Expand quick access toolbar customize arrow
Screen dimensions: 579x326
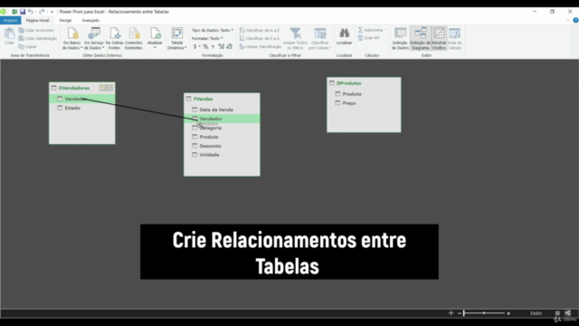[52, 12]
